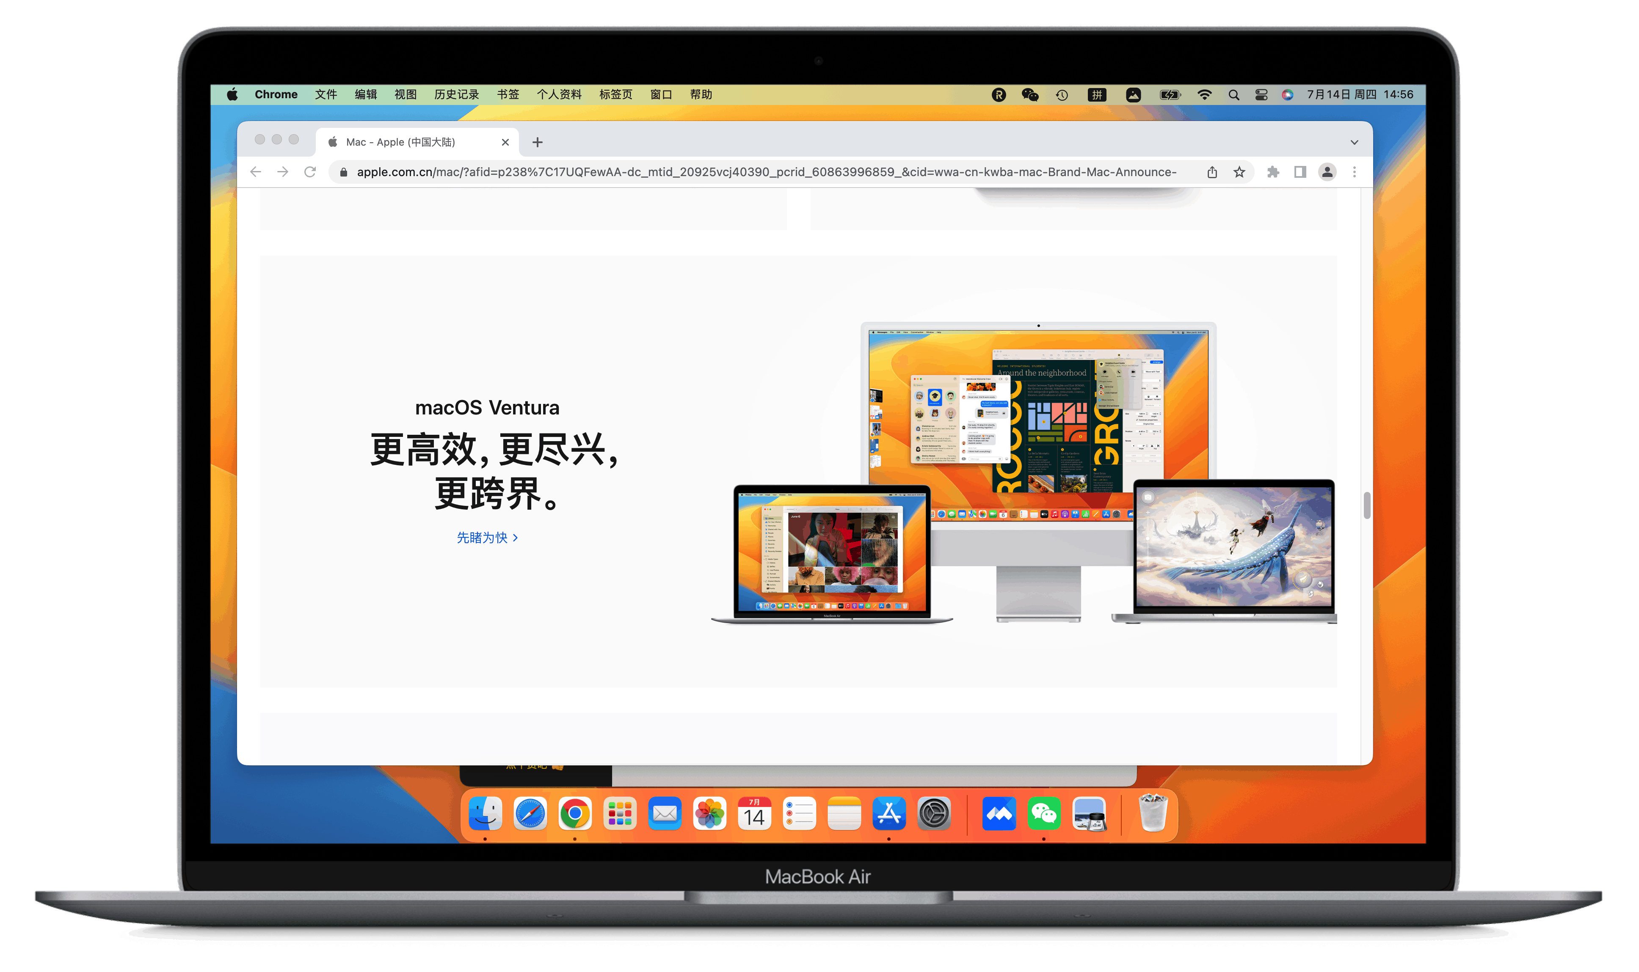Open the 视图 menu
The image size is (1639, 972).
pyautogui.click(x=406, y=94)
